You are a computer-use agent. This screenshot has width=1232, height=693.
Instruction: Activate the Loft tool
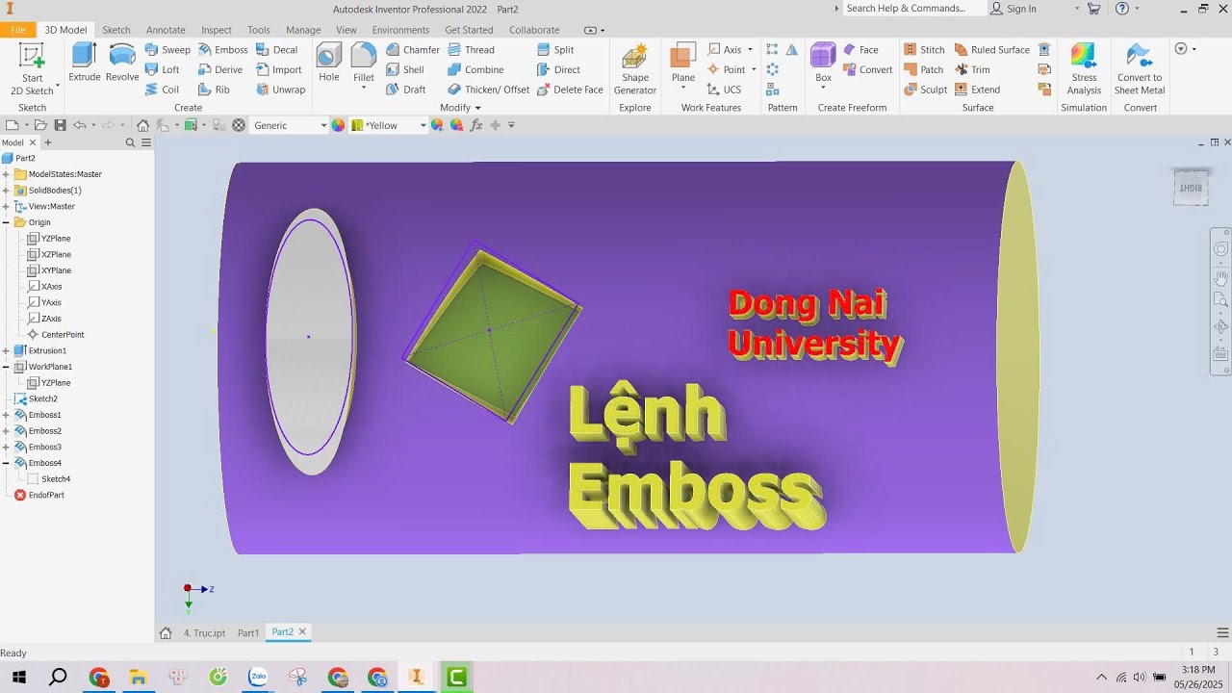pos(162,69)
